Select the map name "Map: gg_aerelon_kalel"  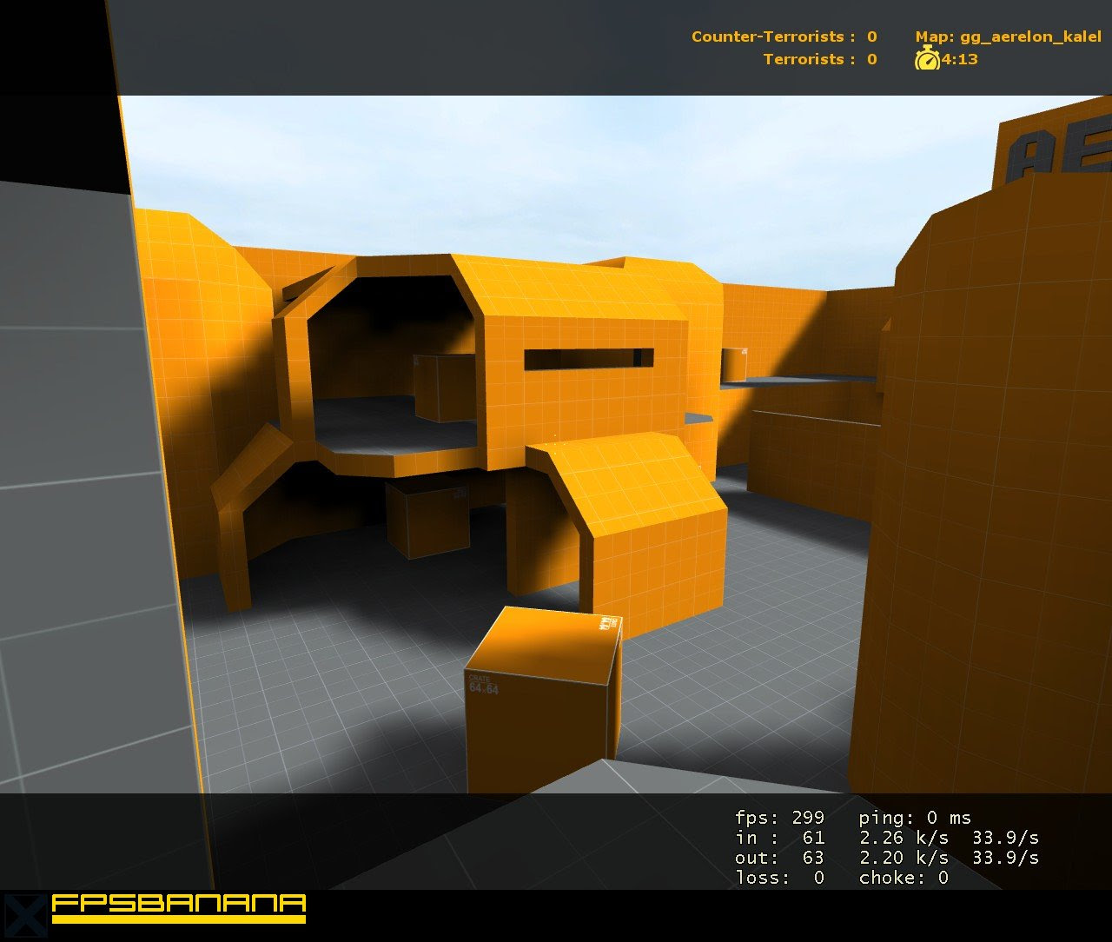[x=1008, y=37]
